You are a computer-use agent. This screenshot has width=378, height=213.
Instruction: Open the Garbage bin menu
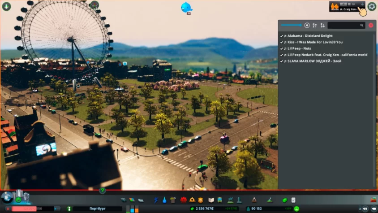coord(172,200)
